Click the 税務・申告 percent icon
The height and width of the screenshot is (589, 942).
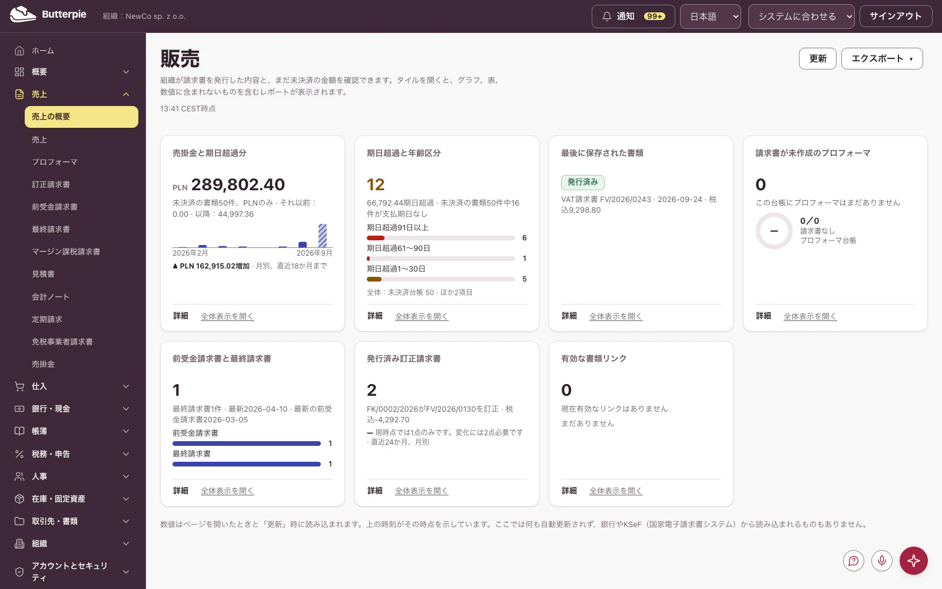point(19,454)
